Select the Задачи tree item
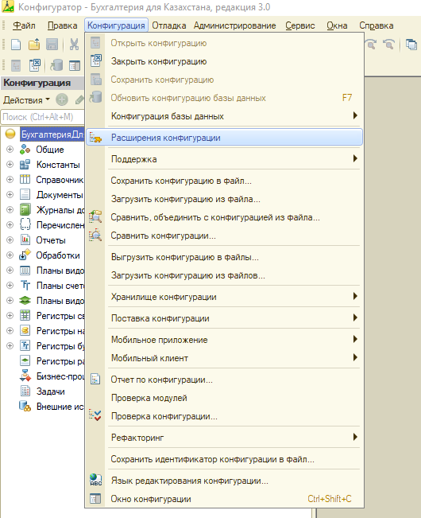Image resolution: width=421 pixels, height=518 pixels. (x=51, y=391)
